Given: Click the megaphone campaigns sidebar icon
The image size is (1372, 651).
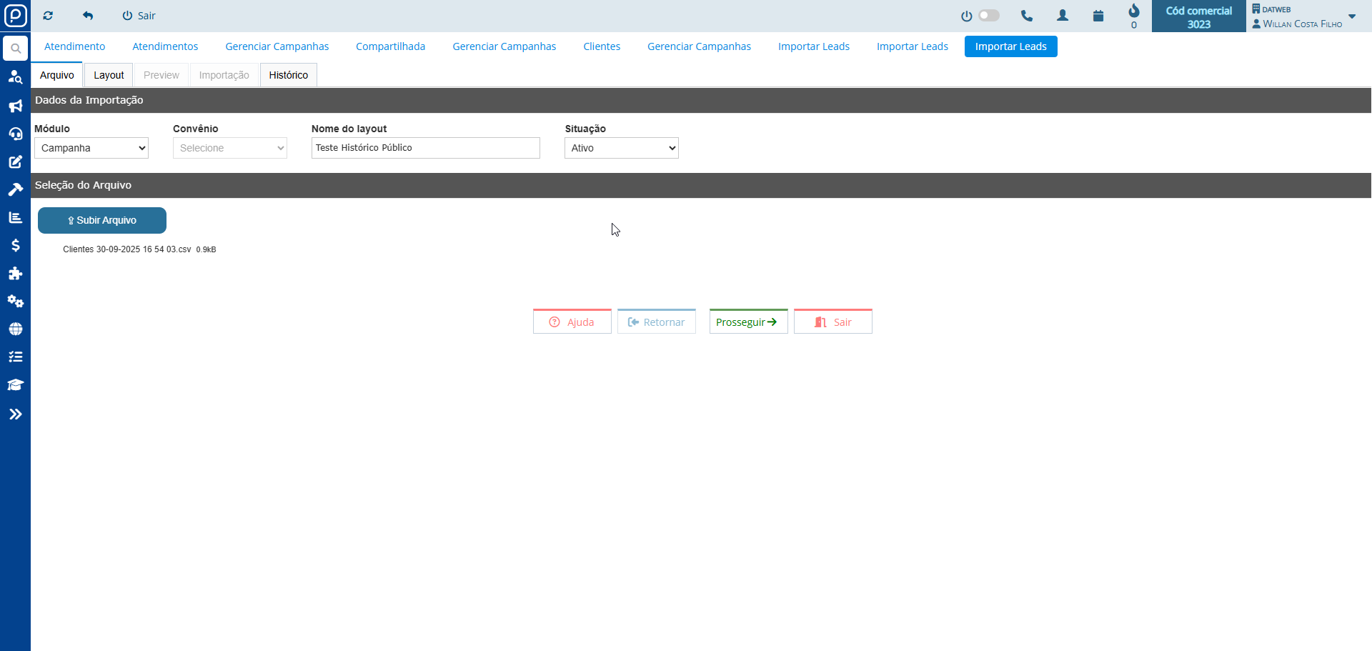Looking at the screenshot, I should pos(15,106).
